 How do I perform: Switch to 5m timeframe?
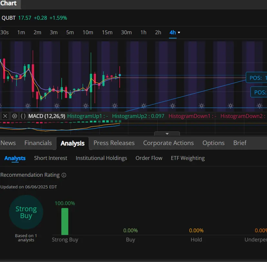tap(70, 32)
